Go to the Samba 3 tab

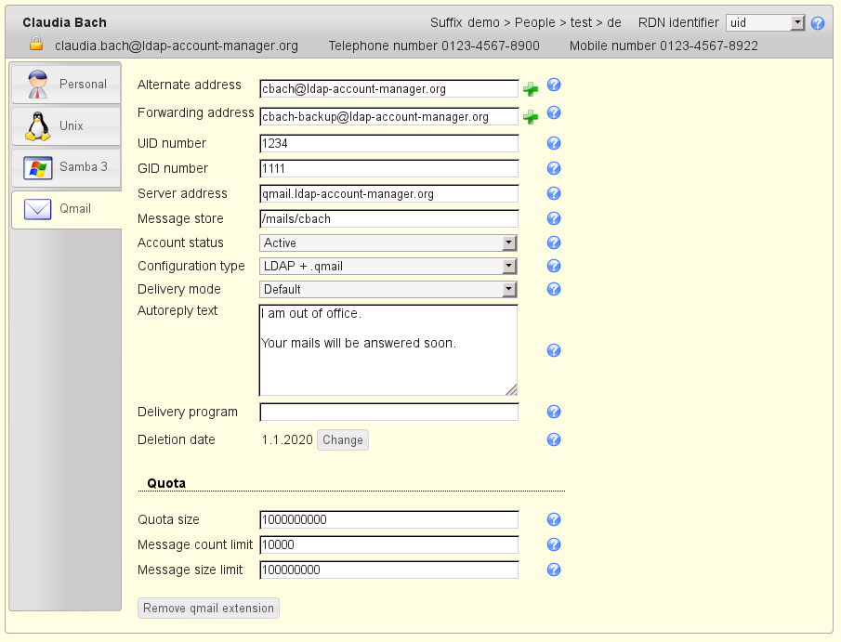[65, 167]
